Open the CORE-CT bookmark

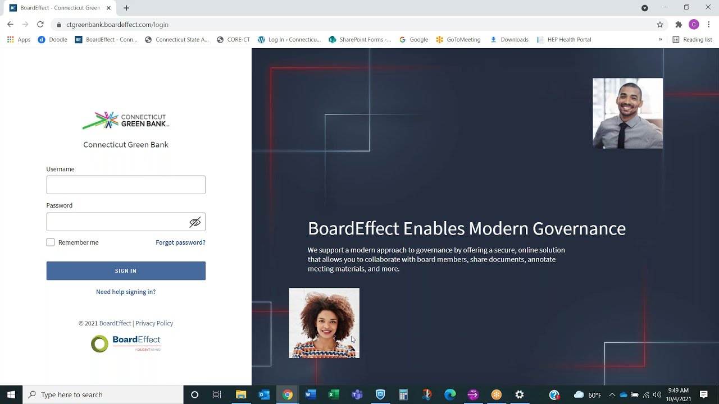coord(233,40)
